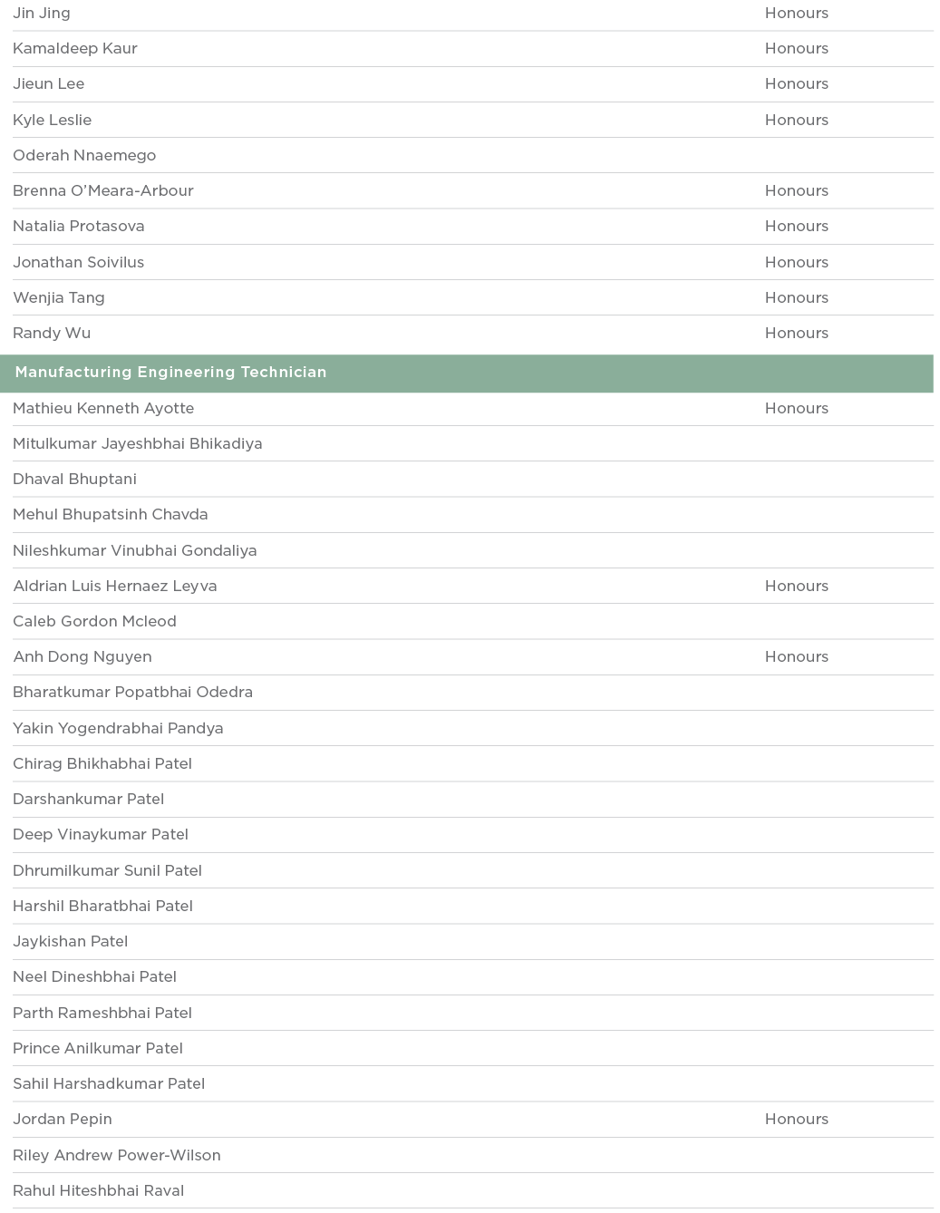The width and height of the screenshot is (940, 1213).
Task: Click on Brenna O'Meara-Arbour
Action: click(x=103, y=191)
